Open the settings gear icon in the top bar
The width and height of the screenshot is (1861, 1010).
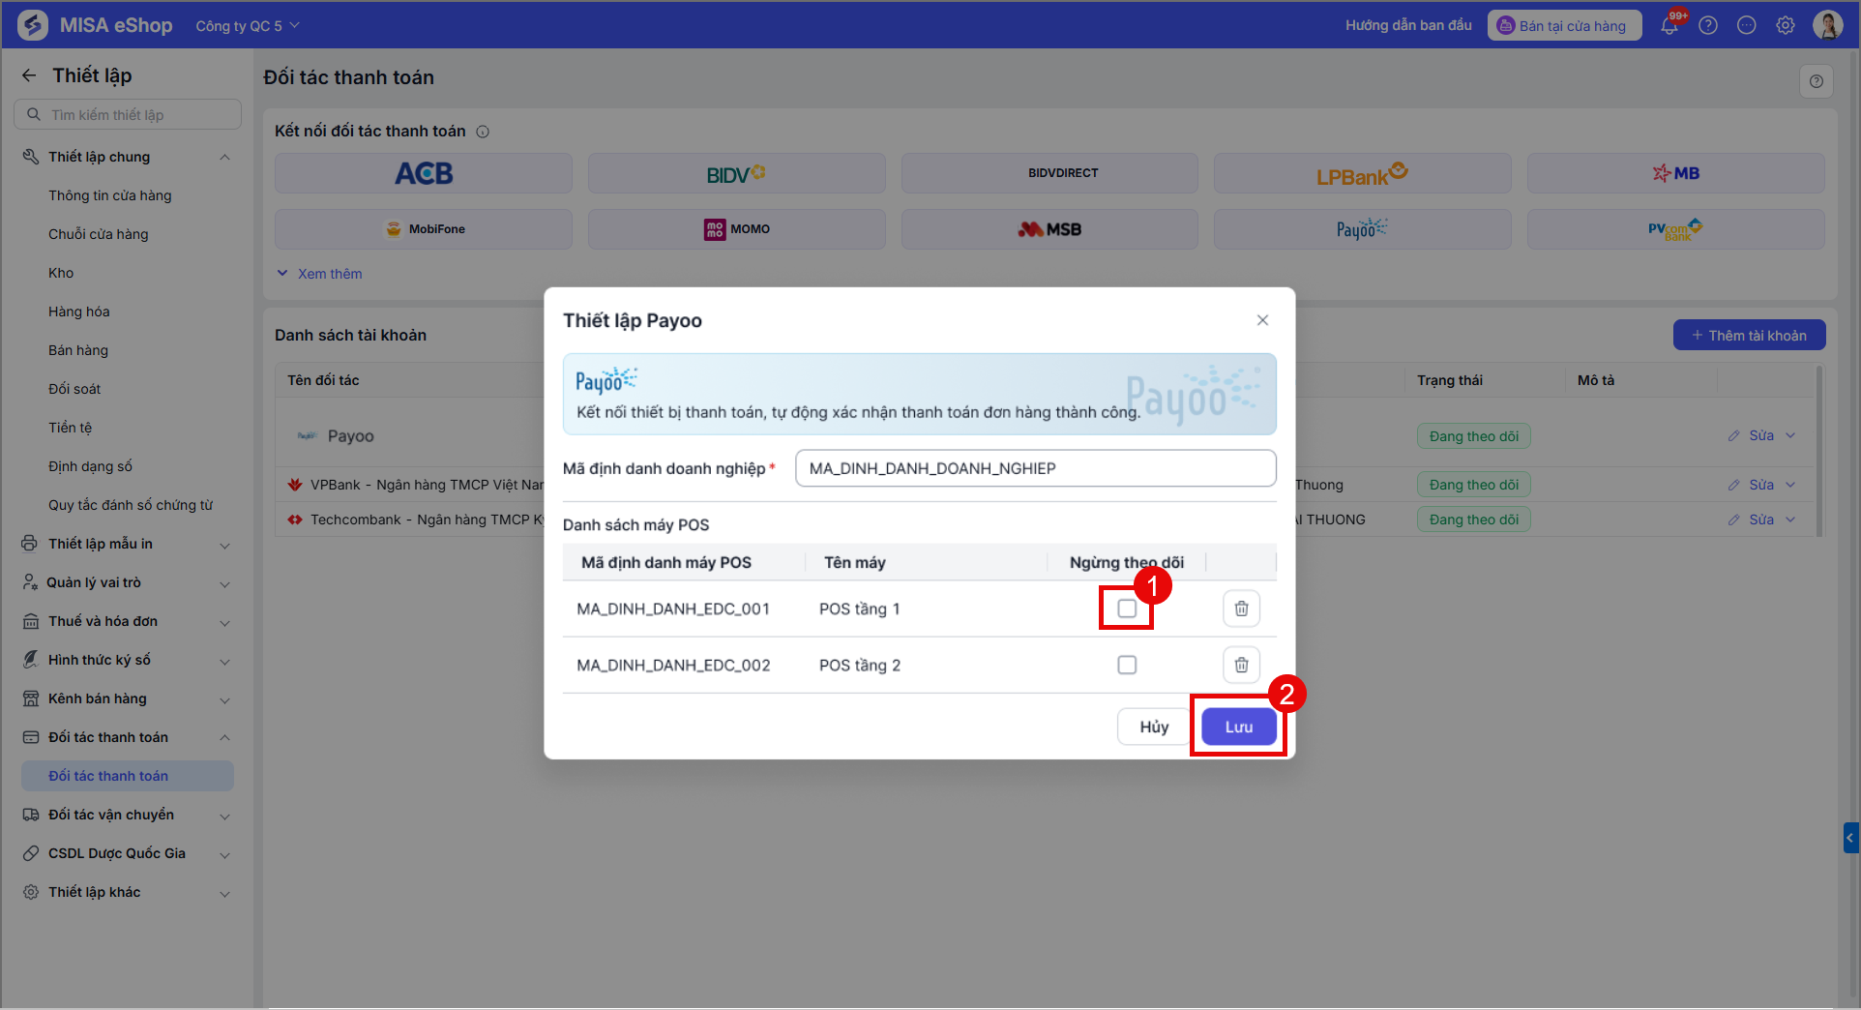1786,25
